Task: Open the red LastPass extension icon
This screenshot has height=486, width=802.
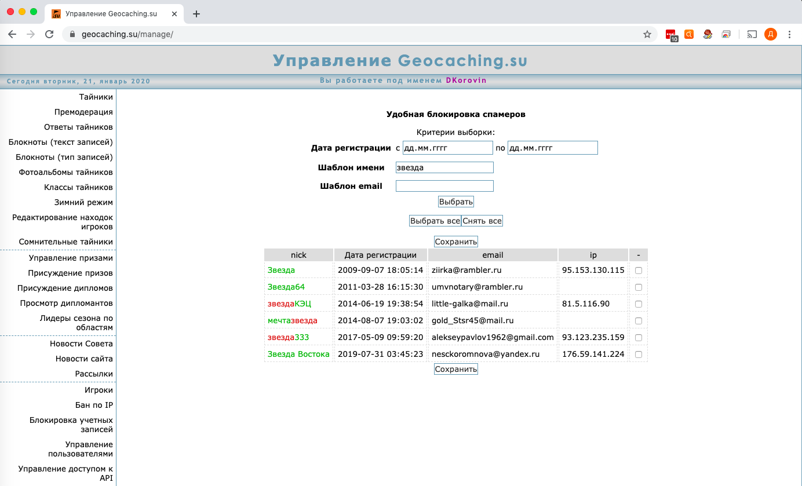Action: pos(671,34)
